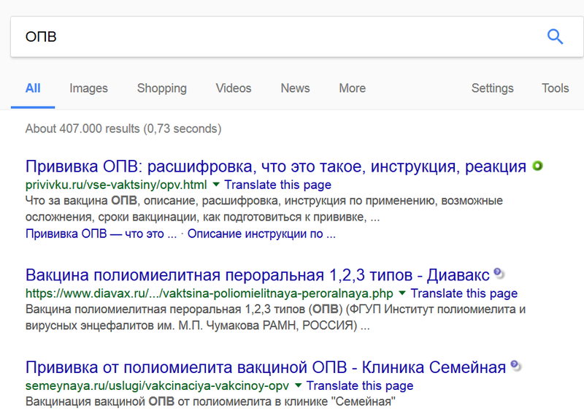
Task: Go to the News tab
Action: (x=295, y=88)
